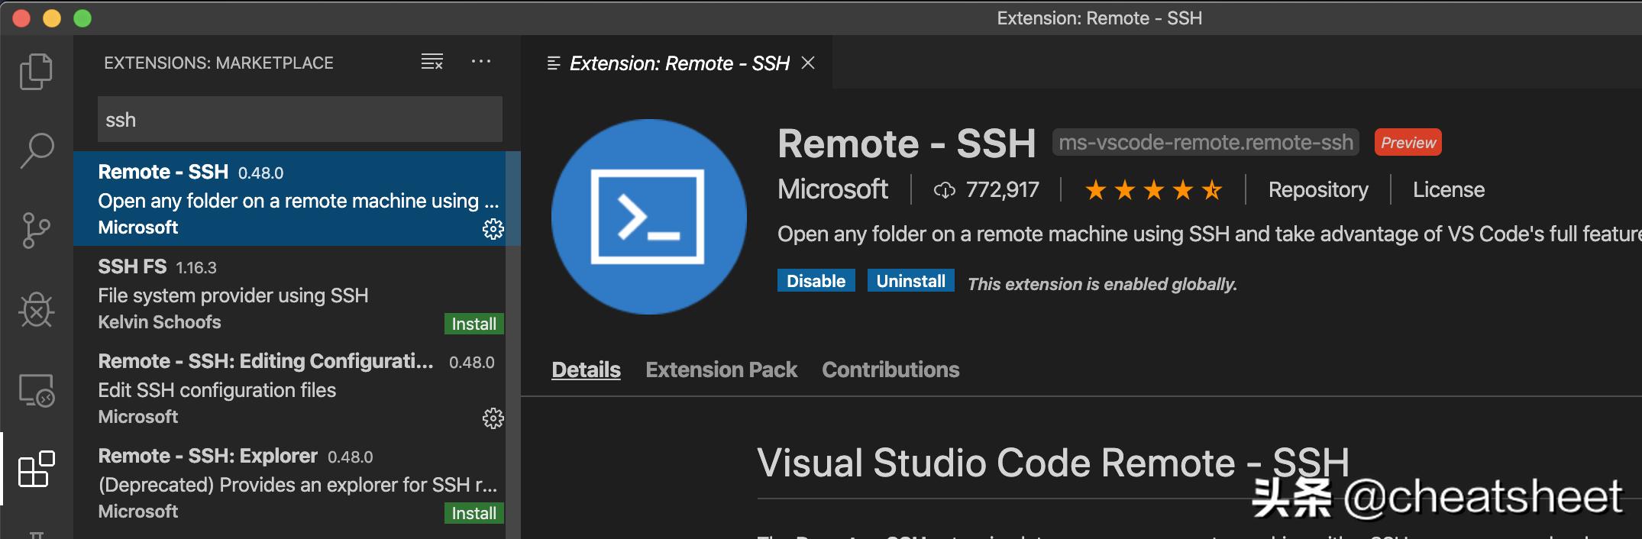Click the Remote - SSH terminal logo
The image size is (1642, 539).
click(x=648, y=217)
